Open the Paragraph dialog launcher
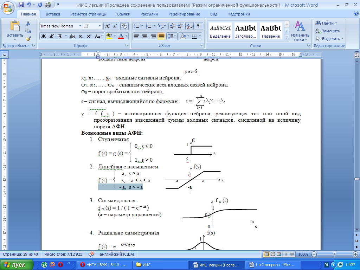Viewport: 360px width, 270px height. [x=201, y=45]
